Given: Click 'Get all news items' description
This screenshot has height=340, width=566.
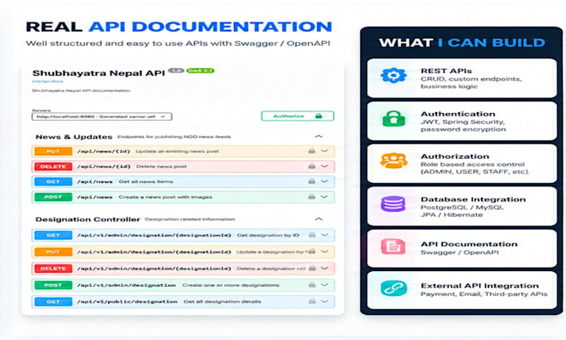Looking at the screenshot, I should pyautogui.click(x=146, y=182).
